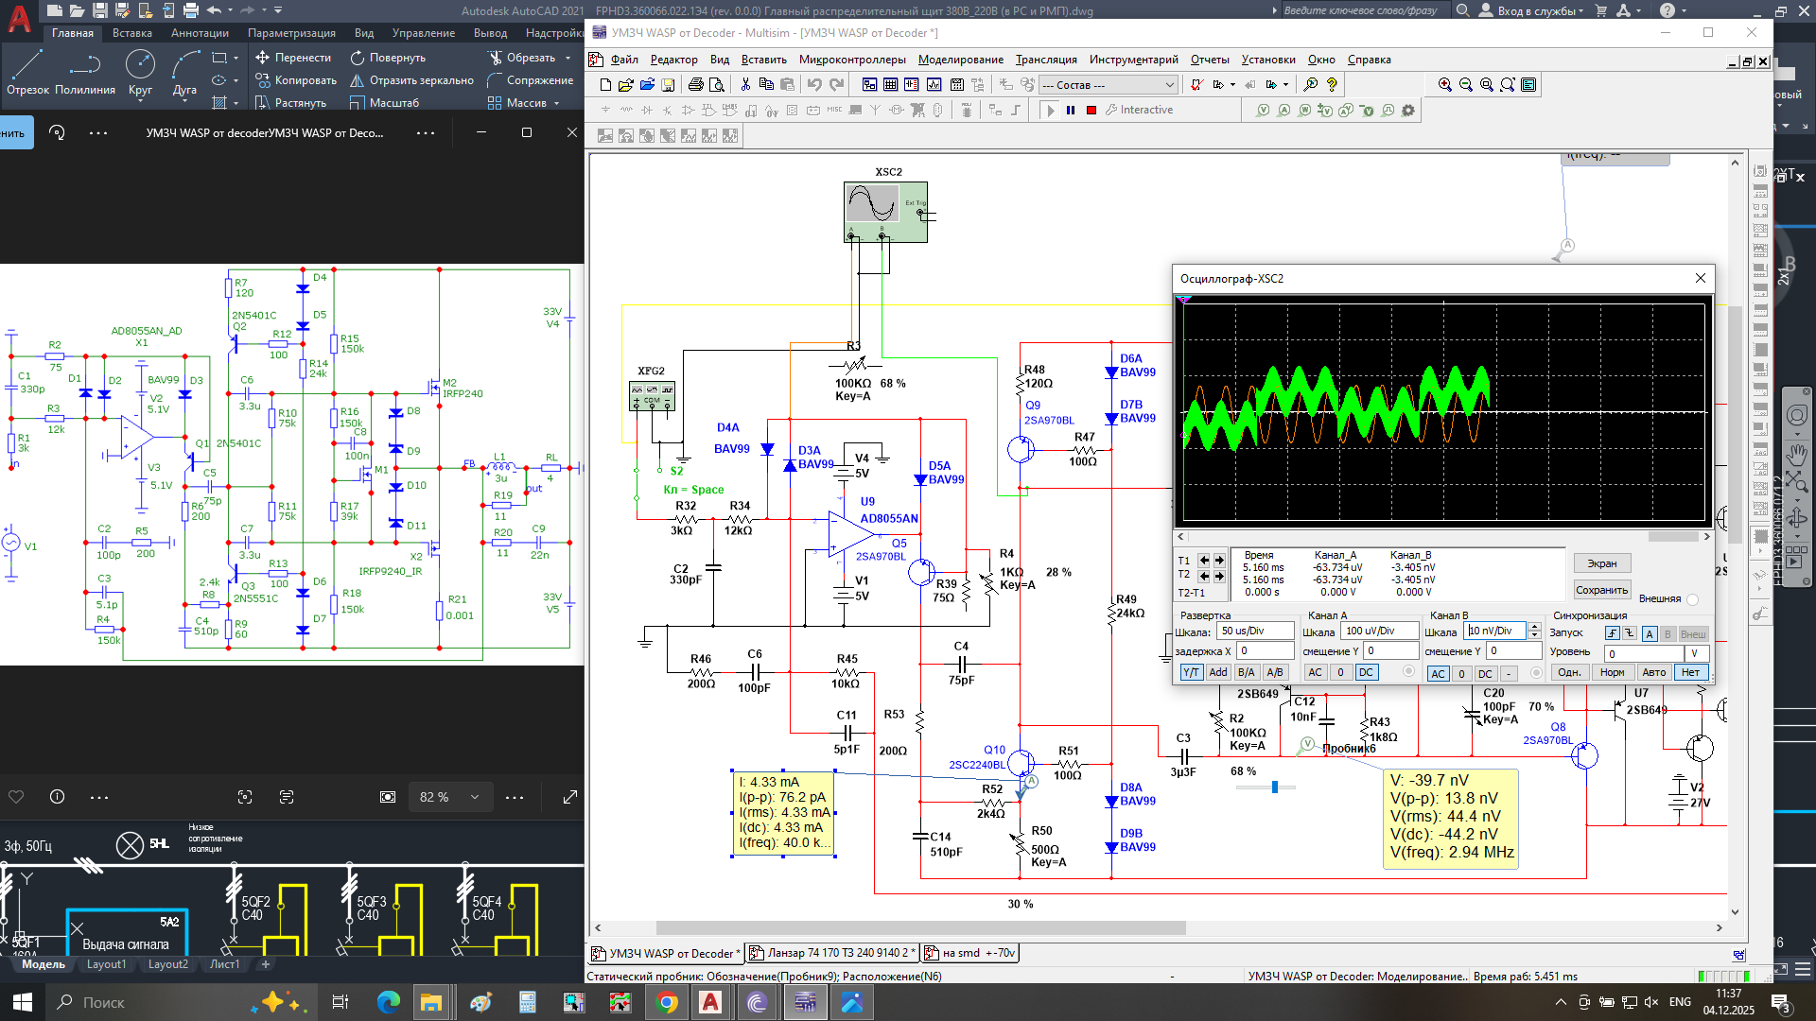The height and width of the screenshot is (1021, 1816).
Task: Increase Канал B scale with up stepper
Action: click(1534, 627)
